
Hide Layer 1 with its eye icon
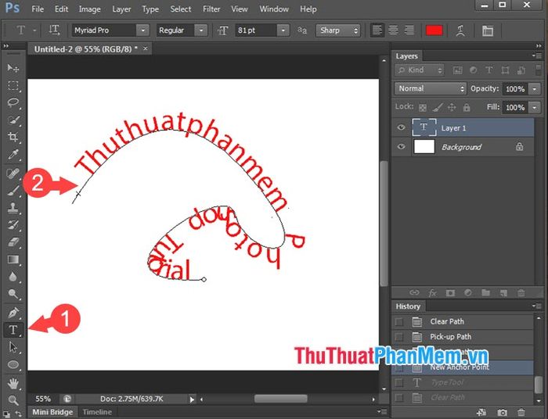(401, 127)
